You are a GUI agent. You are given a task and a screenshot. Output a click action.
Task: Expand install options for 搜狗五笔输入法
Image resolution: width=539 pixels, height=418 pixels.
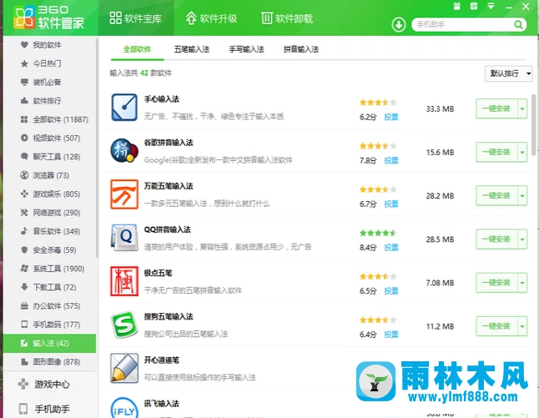click(522, 326)
